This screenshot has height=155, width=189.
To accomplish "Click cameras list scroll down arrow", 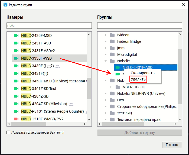I will 89,120.
